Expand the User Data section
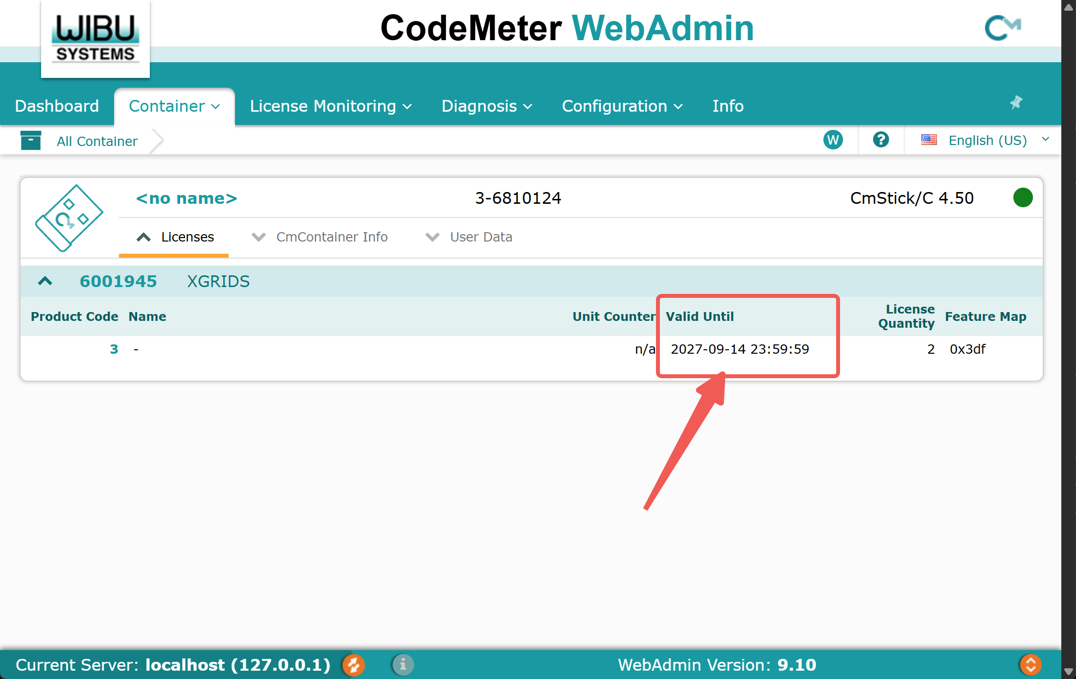 pos(468,238)
